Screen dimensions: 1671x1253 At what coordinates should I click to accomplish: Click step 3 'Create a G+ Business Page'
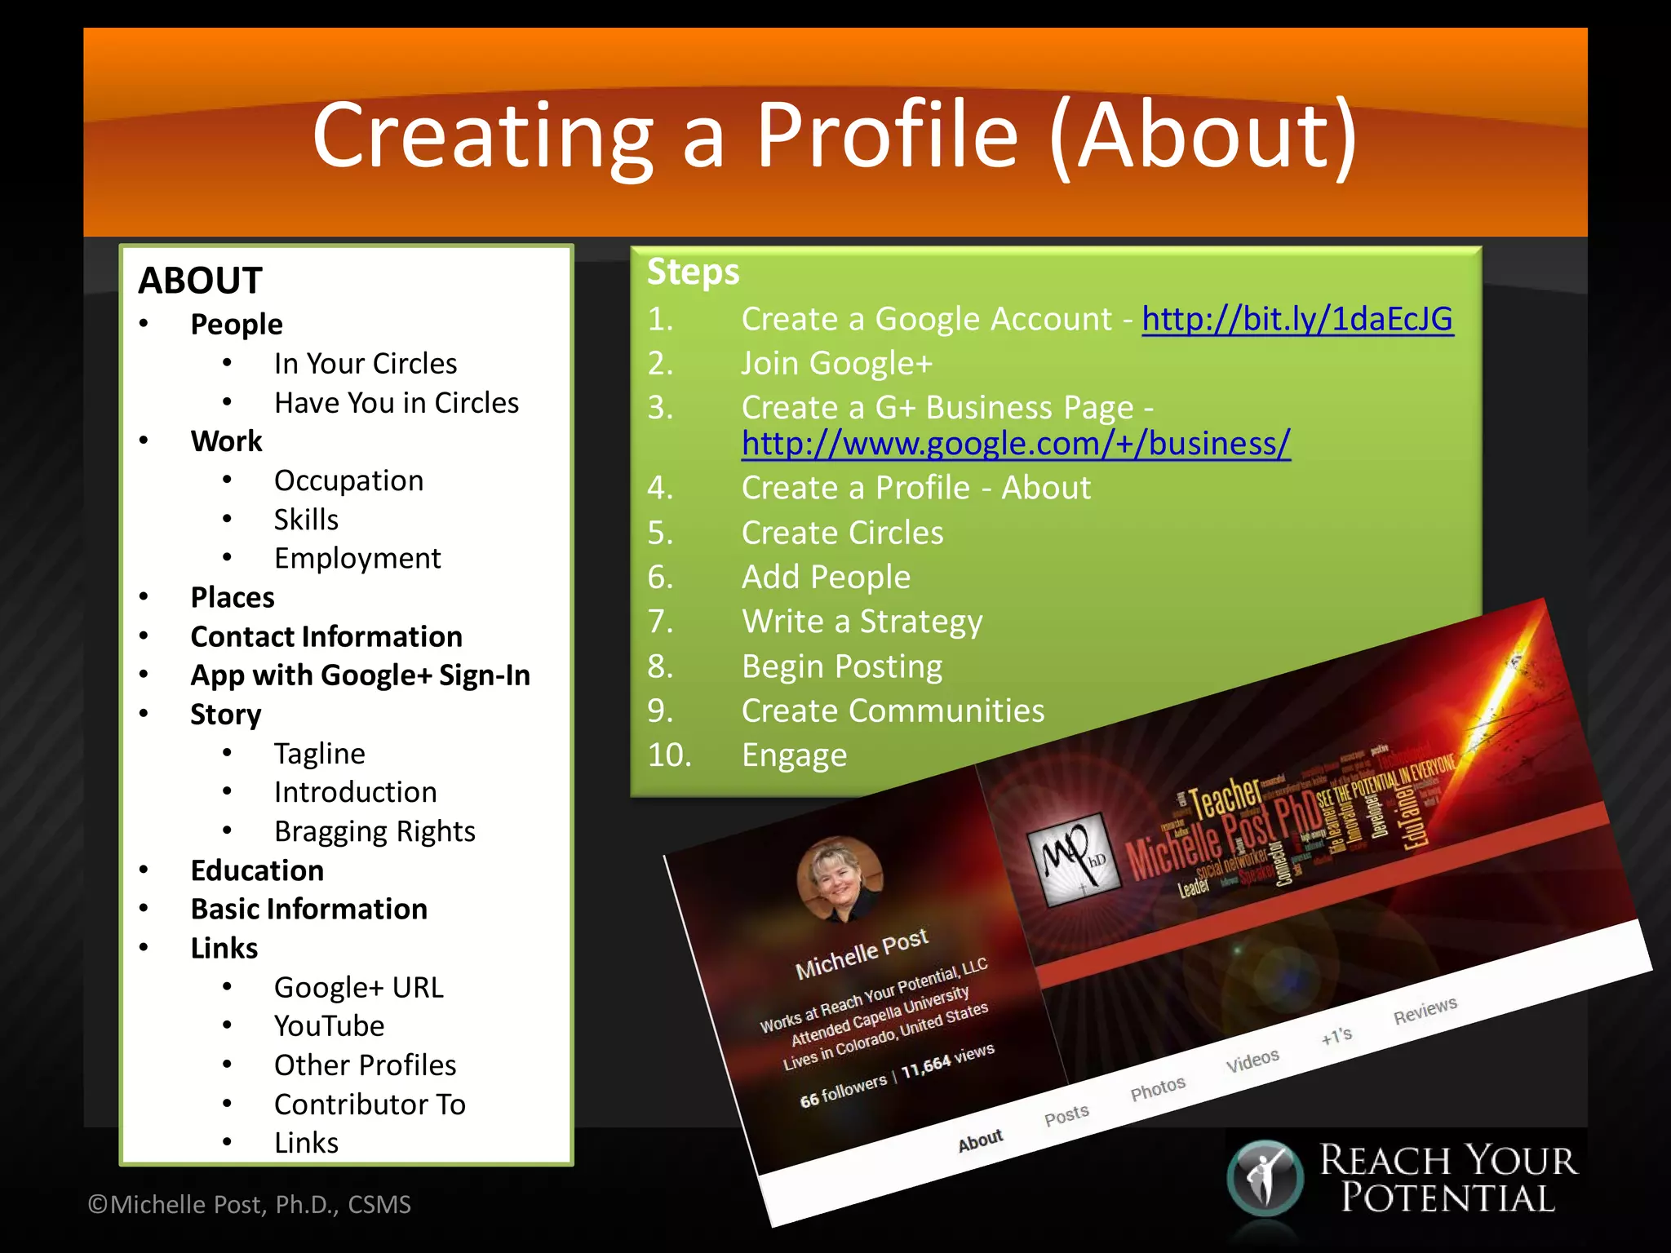(x=938, y=407)
